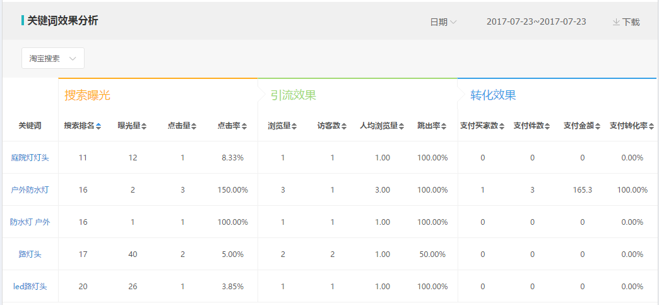Click sort arrows next to 跳出率

444,126
